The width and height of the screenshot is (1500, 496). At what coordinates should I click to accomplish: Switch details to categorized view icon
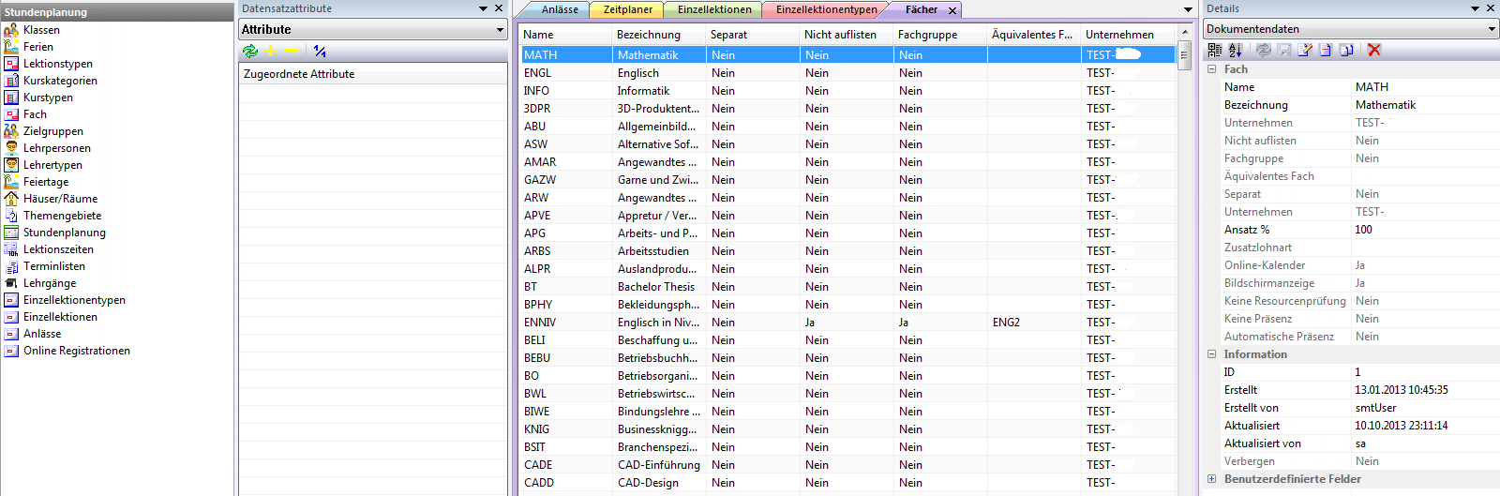pos(1215,51)
